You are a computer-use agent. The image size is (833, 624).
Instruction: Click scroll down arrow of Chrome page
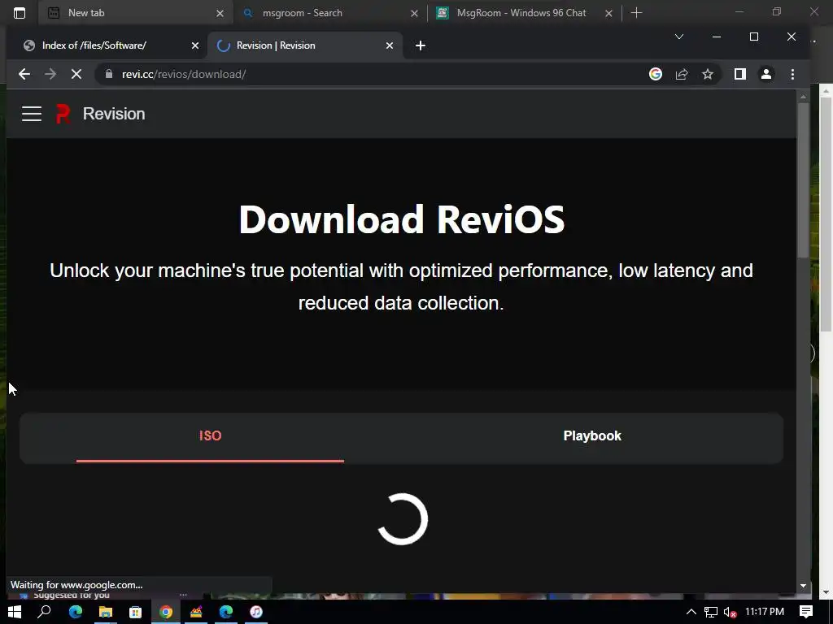pos(803,586)
